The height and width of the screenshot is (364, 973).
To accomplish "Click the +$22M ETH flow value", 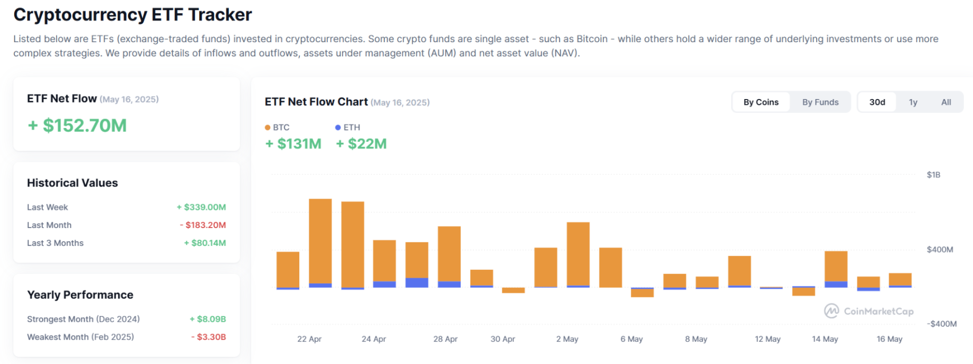I will point(361,144).
